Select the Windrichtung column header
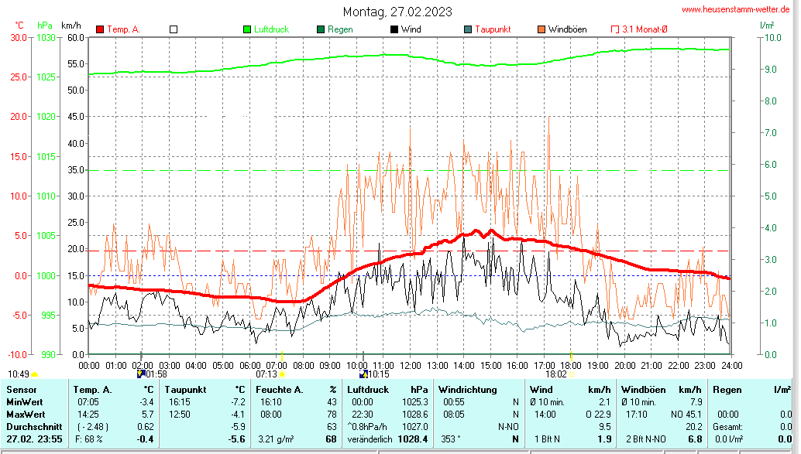The height and width of the screenshot is (454, 801). (x=466, y=389)
